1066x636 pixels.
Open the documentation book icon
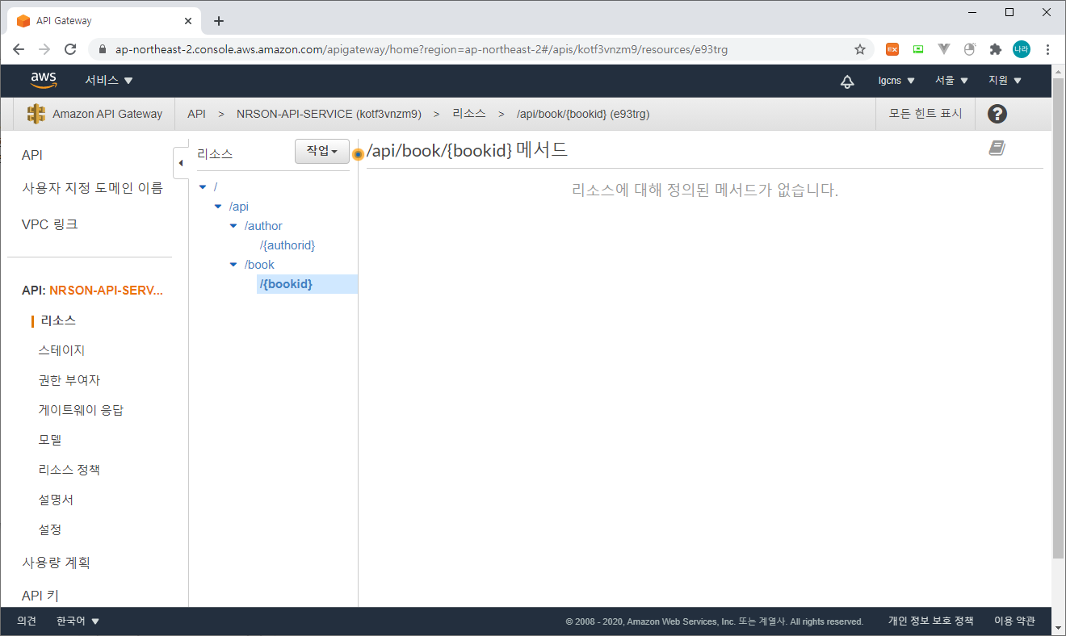pos(997,148)
